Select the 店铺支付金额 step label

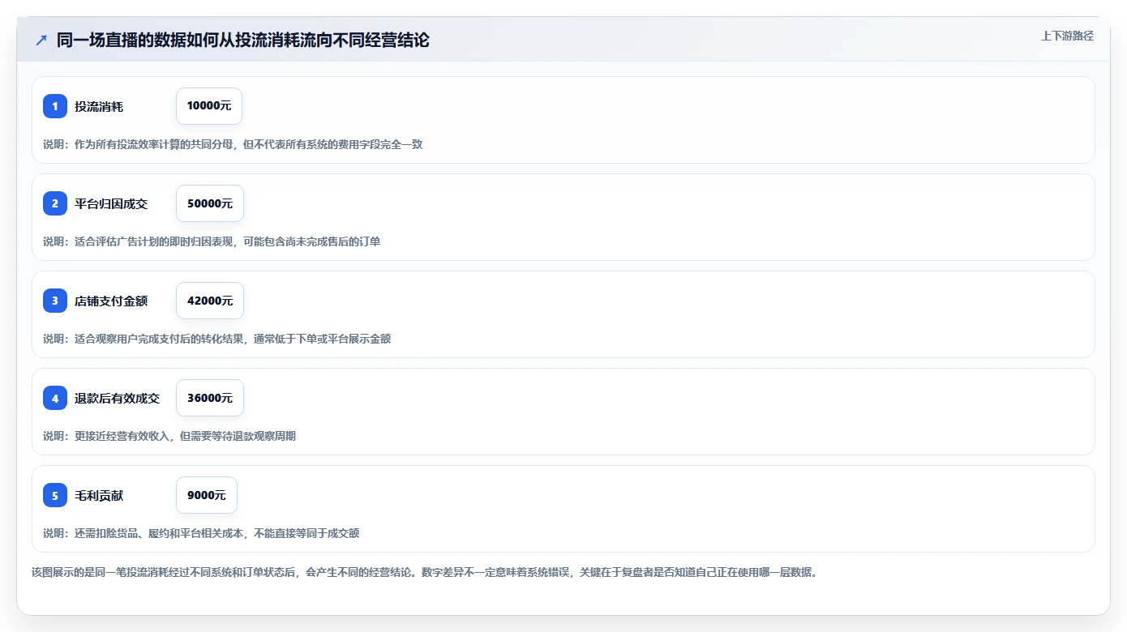[x=111, y=301]
